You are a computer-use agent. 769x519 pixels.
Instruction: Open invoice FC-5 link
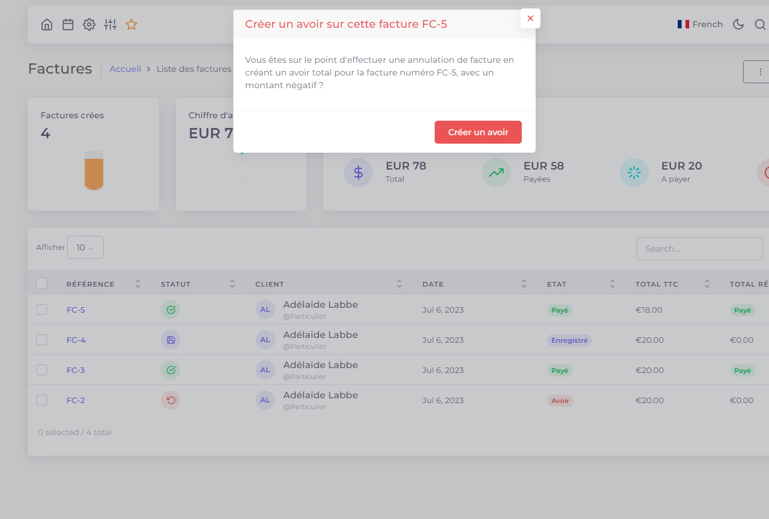76,310
